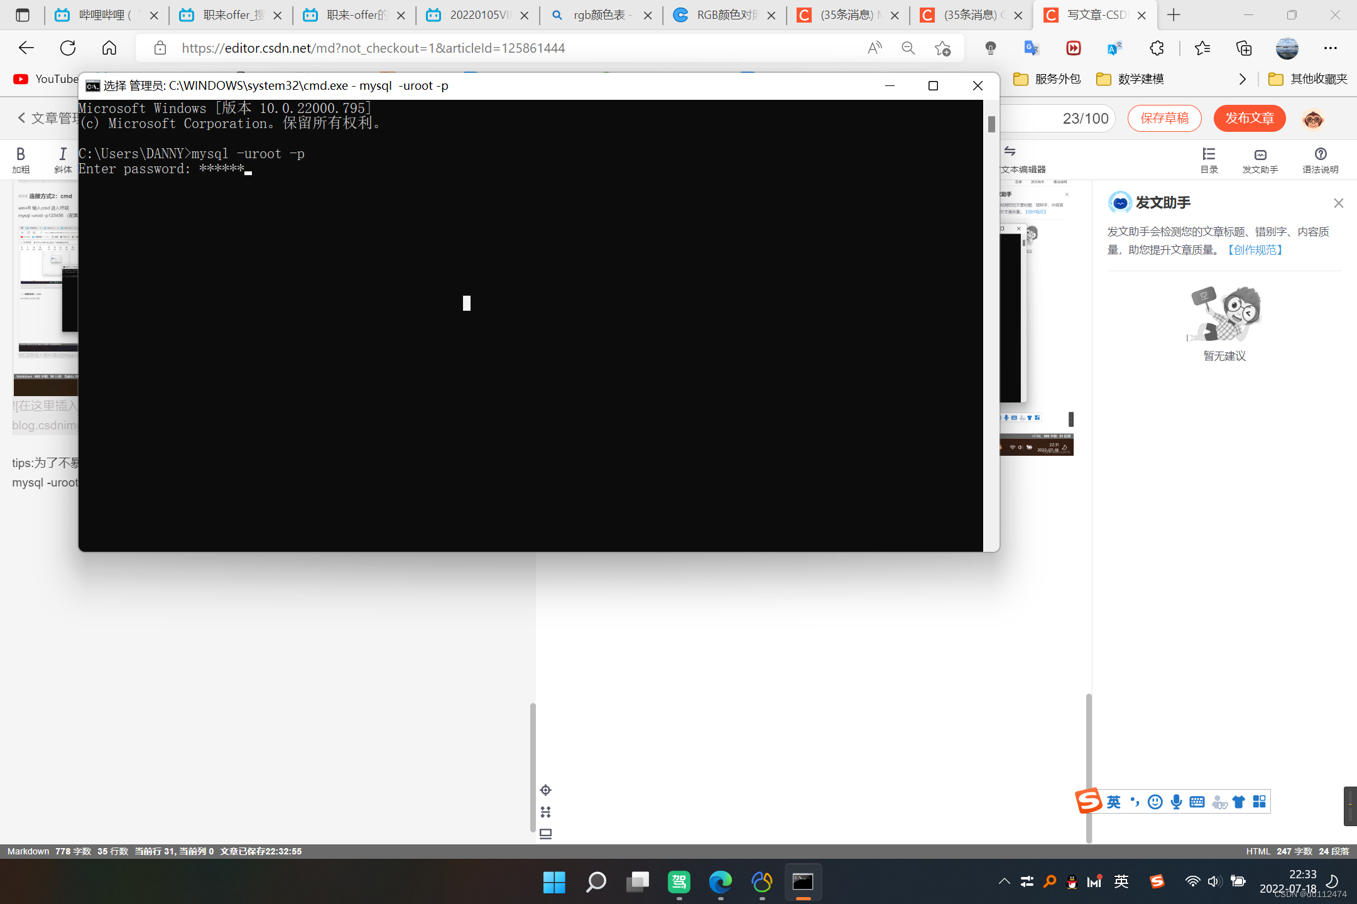The width and height of the screenshot is (1357, 904).
Task: Toggle Sogou voice input microphone
Action: [1176, 802]
